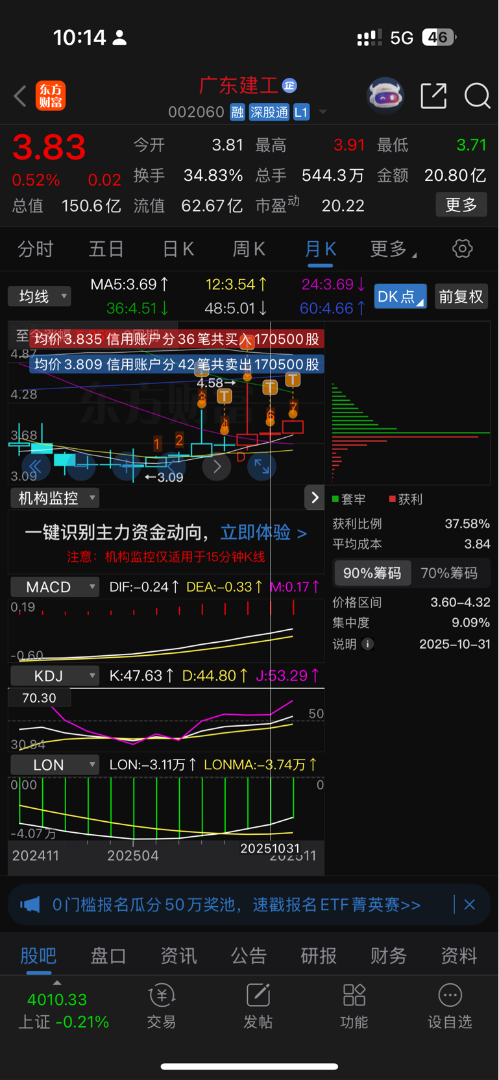Tap 上证 4010.33 index ticker
Screen dimensions: 499x1080
63,1011
